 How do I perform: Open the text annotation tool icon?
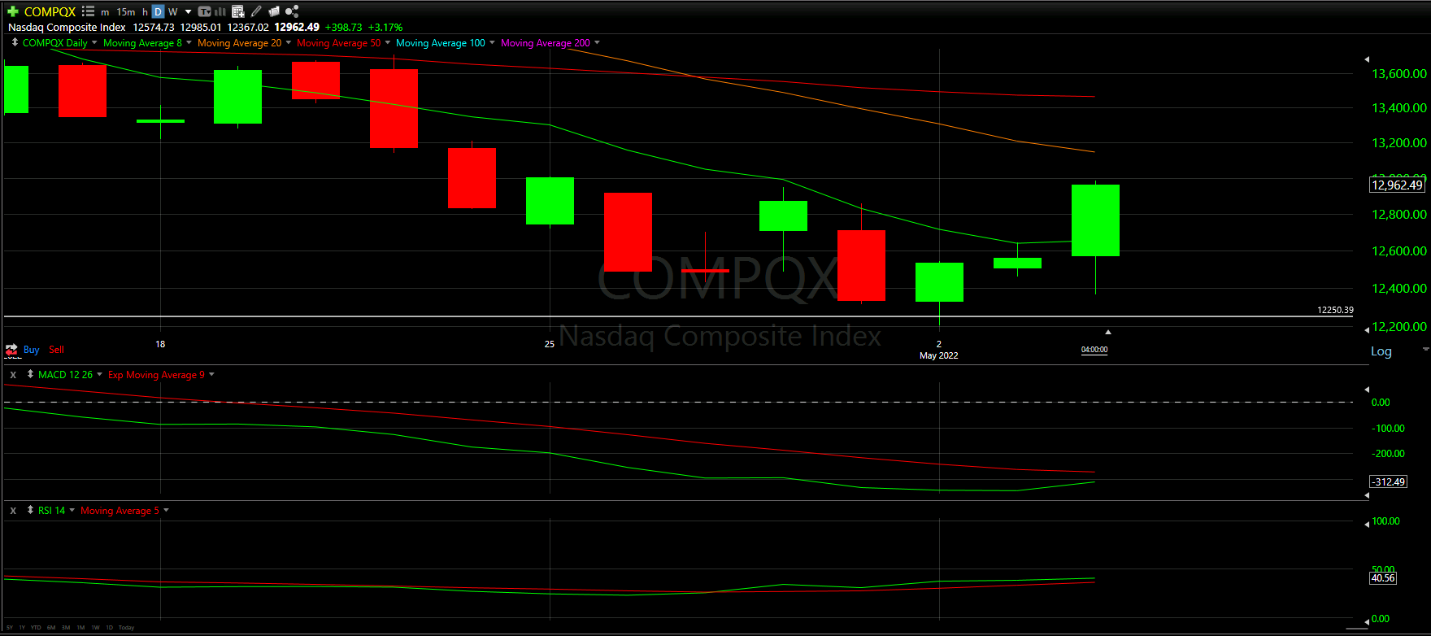click(x=205, y=11)
